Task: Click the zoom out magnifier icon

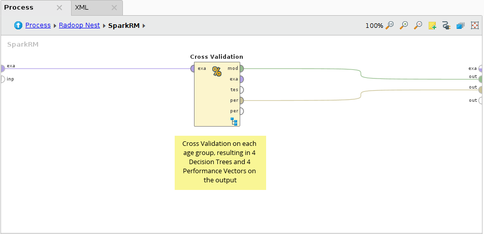Action: point(418,25)
